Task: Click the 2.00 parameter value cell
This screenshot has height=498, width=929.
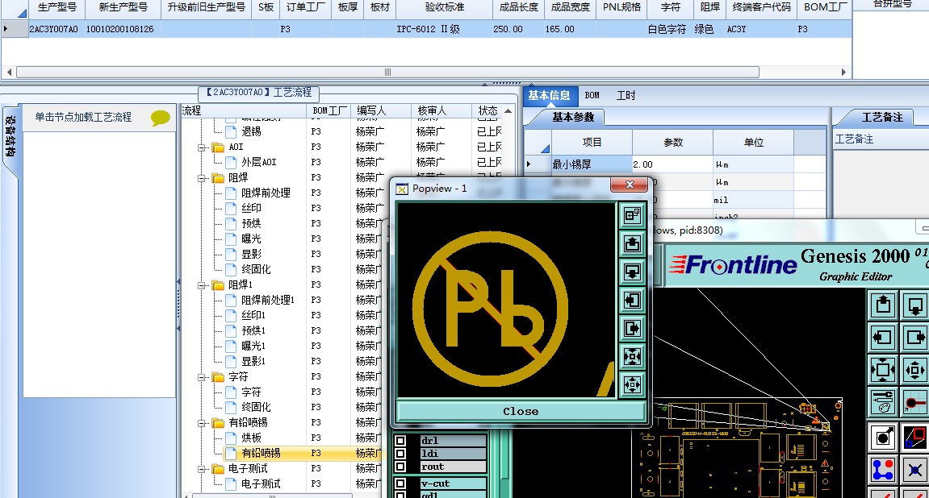Action: (x=672, y=164)
